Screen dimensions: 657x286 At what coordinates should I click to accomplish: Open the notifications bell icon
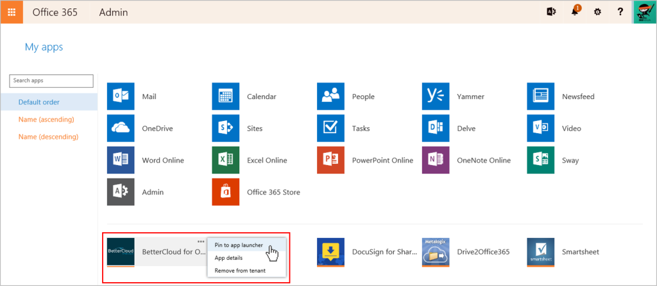coord(575,12)
